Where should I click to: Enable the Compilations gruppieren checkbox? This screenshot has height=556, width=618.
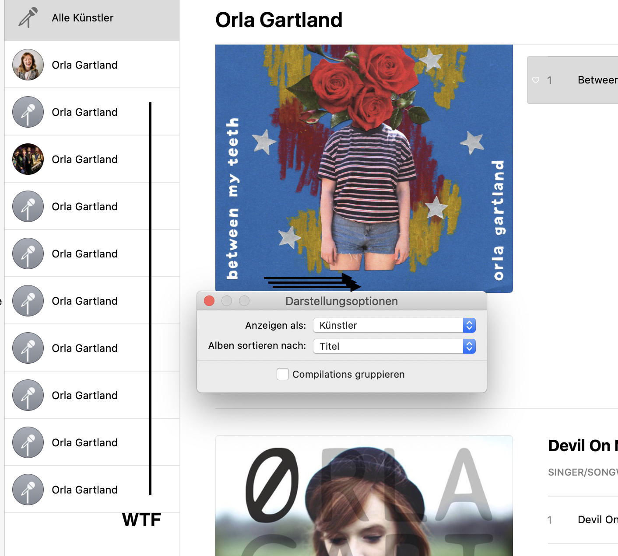(283, 374)
